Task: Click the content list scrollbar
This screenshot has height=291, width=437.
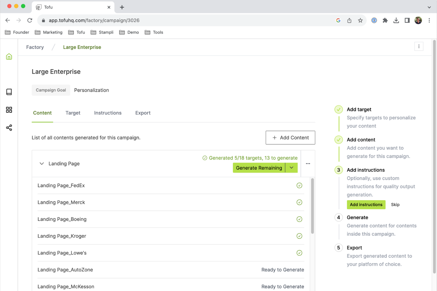Action: pos(312,206)
